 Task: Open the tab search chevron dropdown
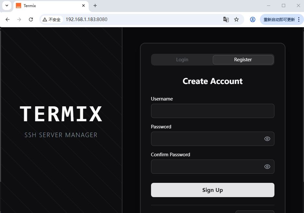pos(7,6)
